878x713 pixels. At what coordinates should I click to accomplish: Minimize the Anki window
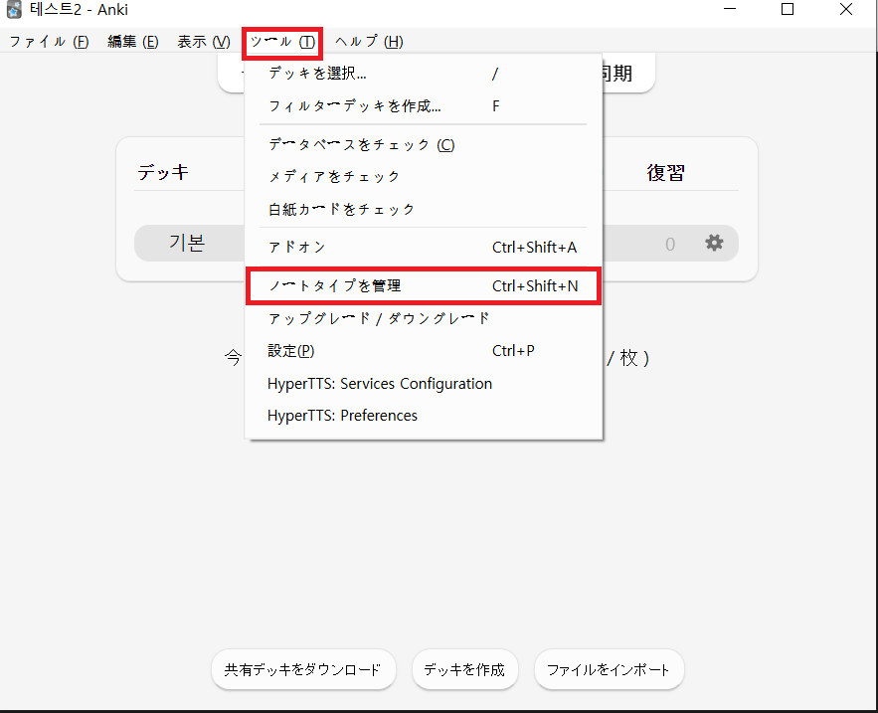[x=730, y=10]
